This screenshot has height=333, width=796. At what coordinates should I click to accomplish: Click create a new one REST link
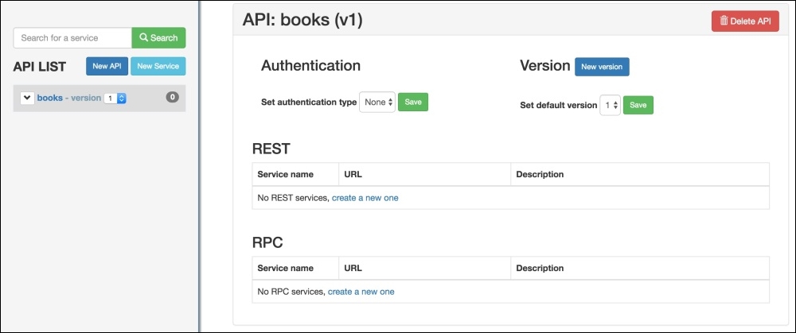[365, 198]
